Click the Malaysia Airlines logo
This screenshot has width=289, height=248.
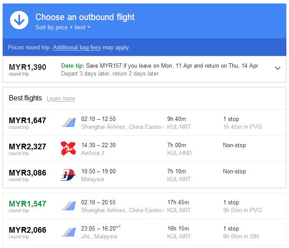tap(68, 175)
